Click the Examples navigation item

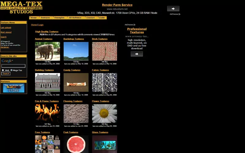coord(59,18)
